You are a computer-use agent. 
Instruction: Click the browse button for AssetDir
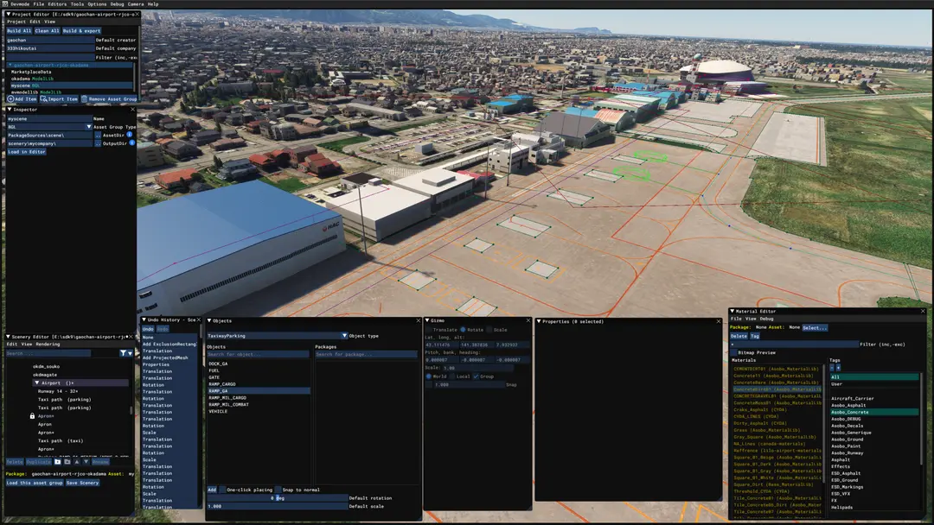(x=99, y=135)
